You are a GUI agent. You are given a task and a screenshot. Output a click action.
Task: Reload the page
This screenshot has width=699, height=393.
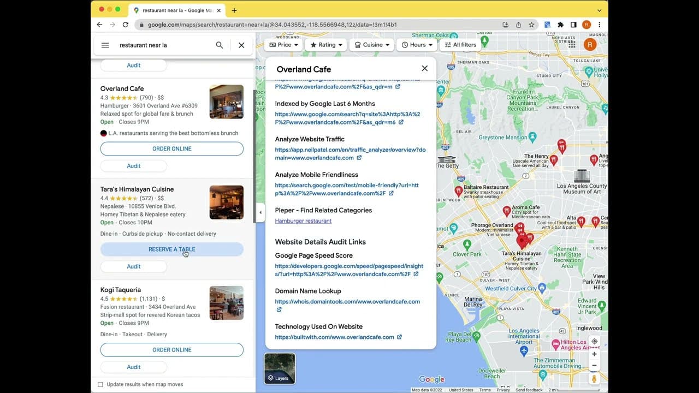[x=125, y=25]
